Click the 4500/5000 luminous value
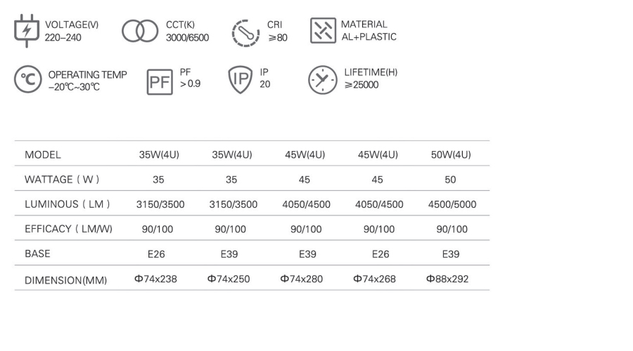The height and width of the screenshot is (351, 633). pos(452,205)
